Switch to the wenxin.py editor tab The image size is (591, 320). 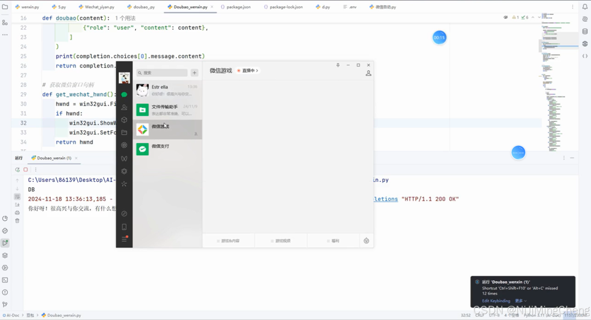click(27, 7)
